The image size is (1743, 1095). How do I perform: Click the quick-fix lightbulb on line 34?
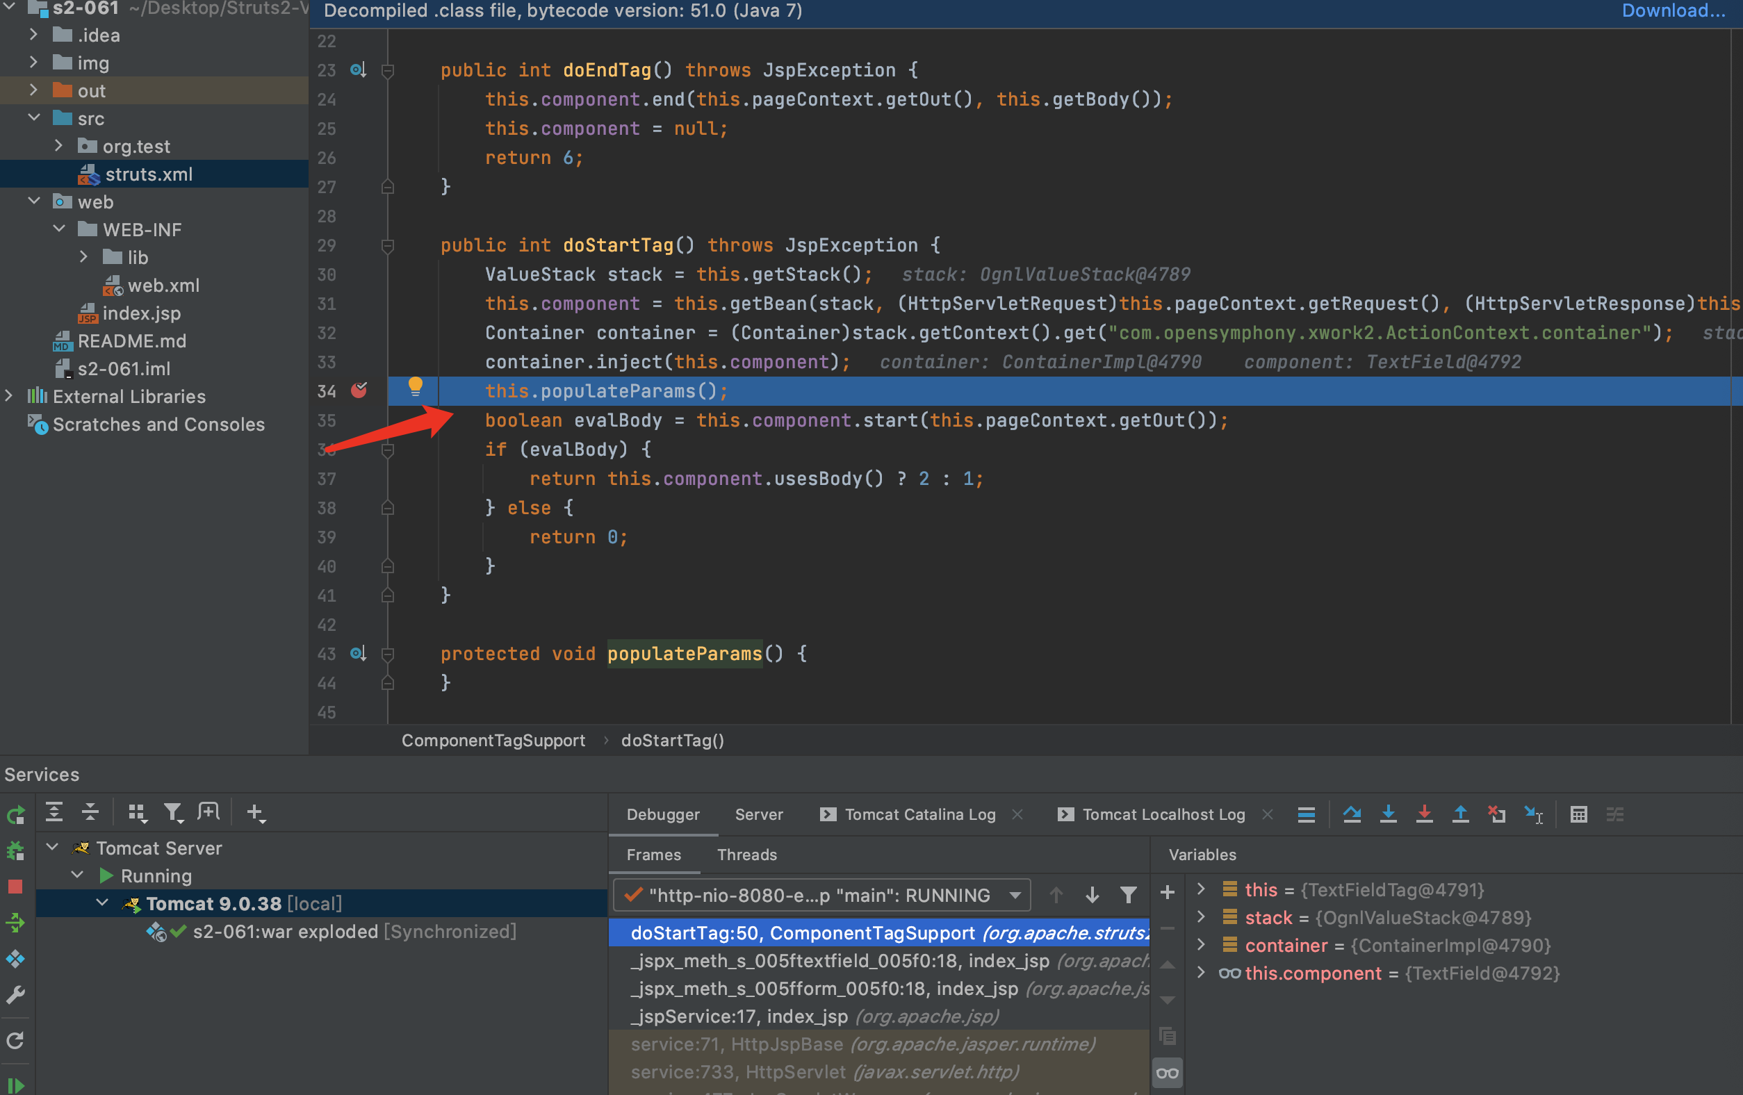[x=415, y=386]
